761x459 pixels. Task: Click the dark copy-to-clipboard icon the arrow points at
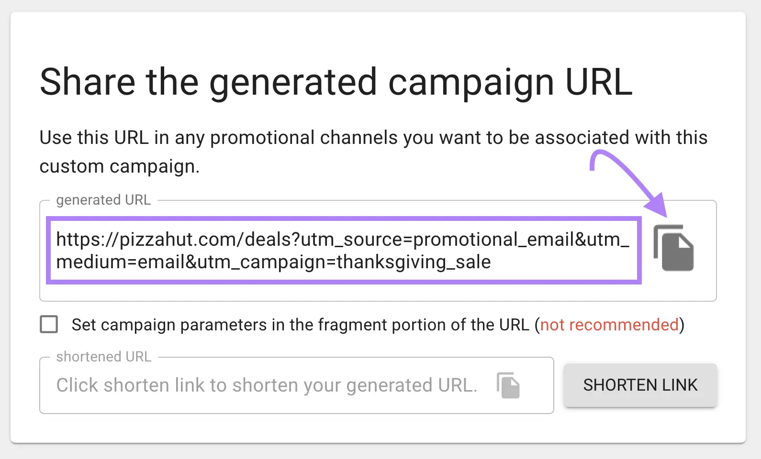click(x=673, y=249)
